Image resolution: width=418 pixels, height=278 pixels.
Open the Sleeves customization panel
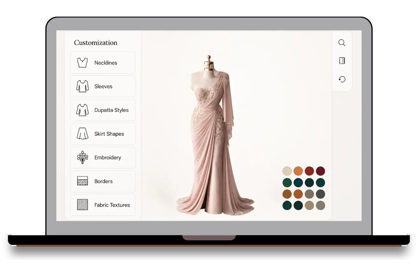pos(103,86)
